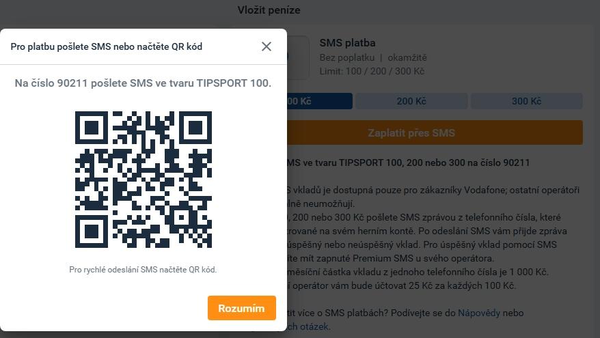Click the 'Bez poplatku' fee label
This screenshot has width=600, height=338.
(x=347, y=58)
